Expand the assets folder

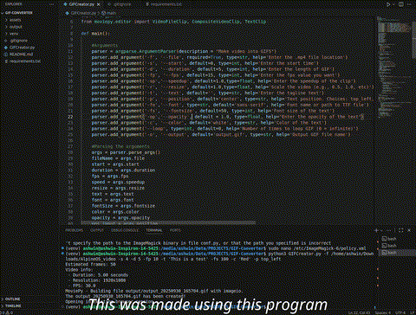pos(15,20)
